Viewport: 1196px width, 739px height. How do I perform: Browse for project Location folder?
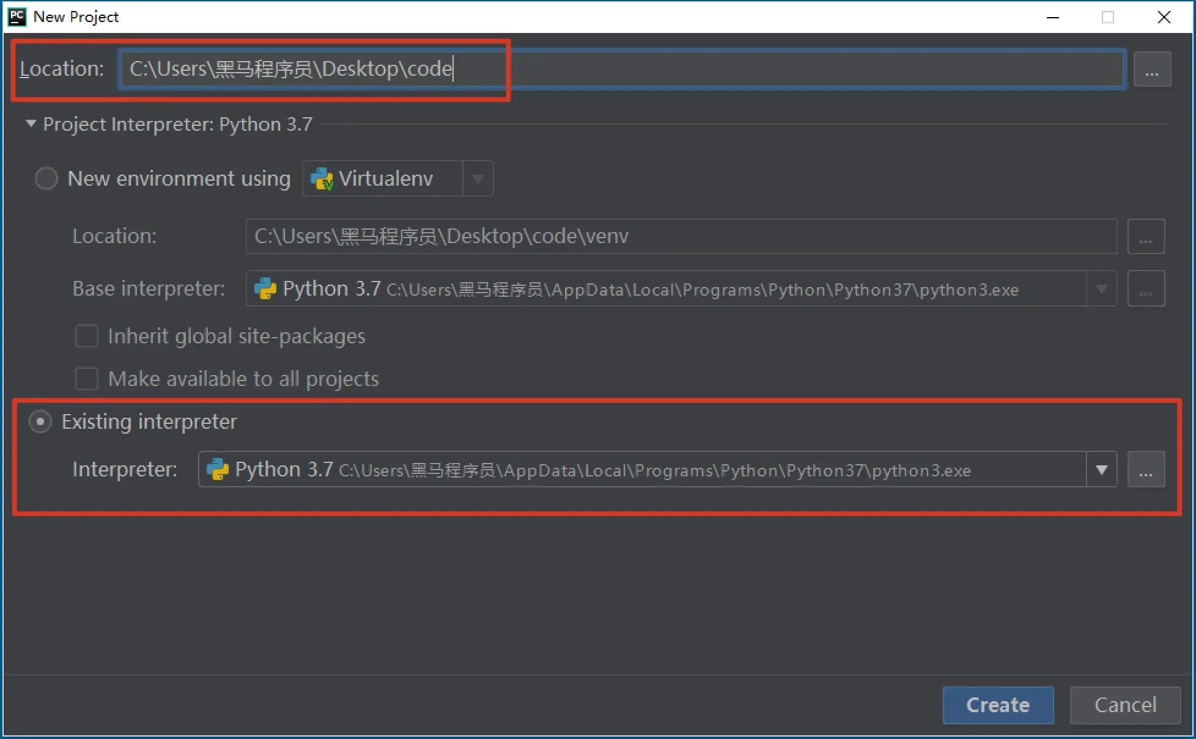click(x=1152, y=69)
